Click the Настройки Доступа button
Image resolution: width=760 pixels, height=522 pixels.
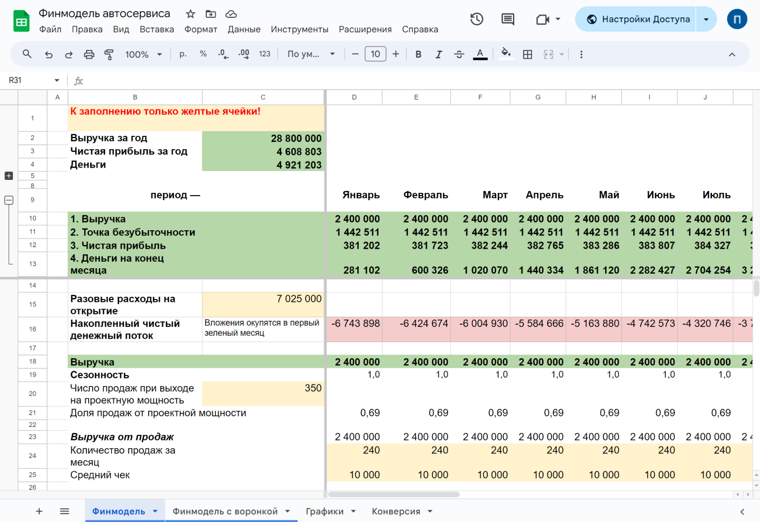[638, 20]
